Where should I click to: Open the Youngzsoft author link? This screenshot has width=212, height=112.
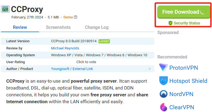[x=60, y=69]
